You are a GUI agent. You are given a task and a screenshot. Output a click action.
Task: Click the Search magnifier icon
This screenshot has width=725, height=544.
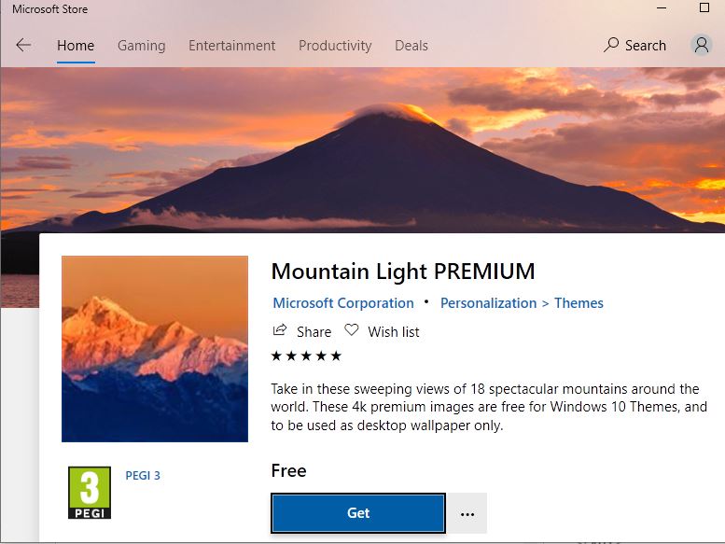click(x=611, y=45)
